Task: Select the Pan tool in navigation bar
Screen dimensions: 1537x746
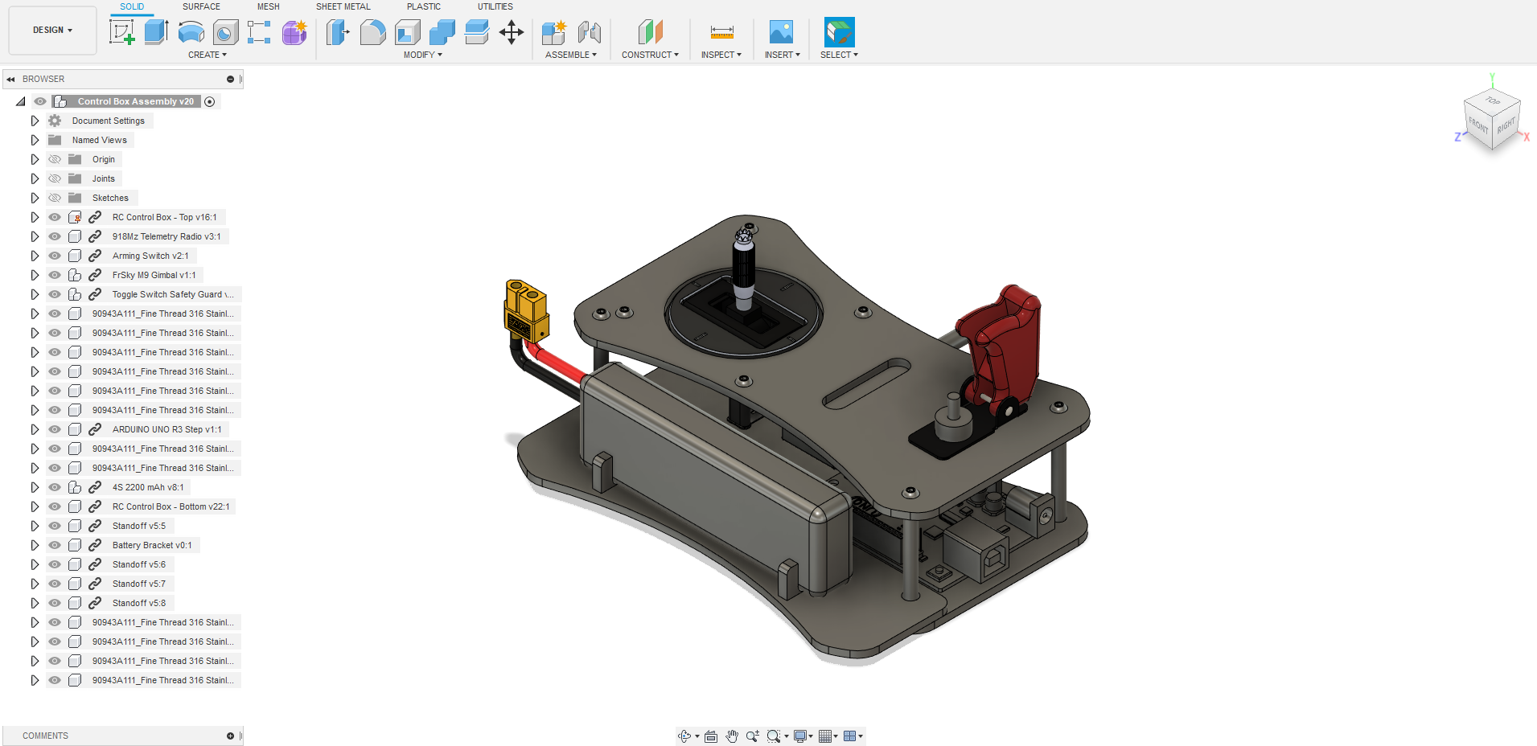Action: tap(732, 736)
